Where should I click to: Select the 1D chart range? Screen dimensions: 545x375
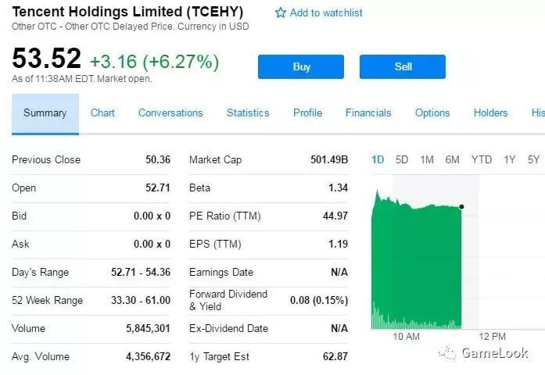(x=378, y=160)
